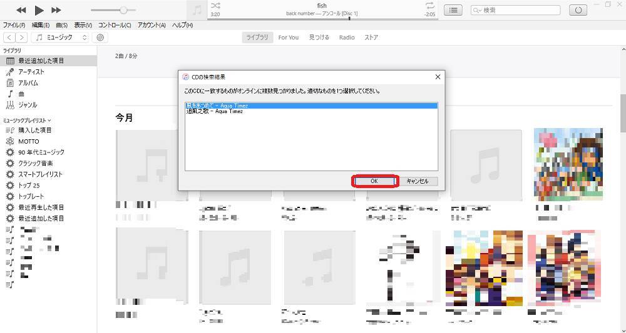Click the volume slider knob

click(x=123, y=10)
